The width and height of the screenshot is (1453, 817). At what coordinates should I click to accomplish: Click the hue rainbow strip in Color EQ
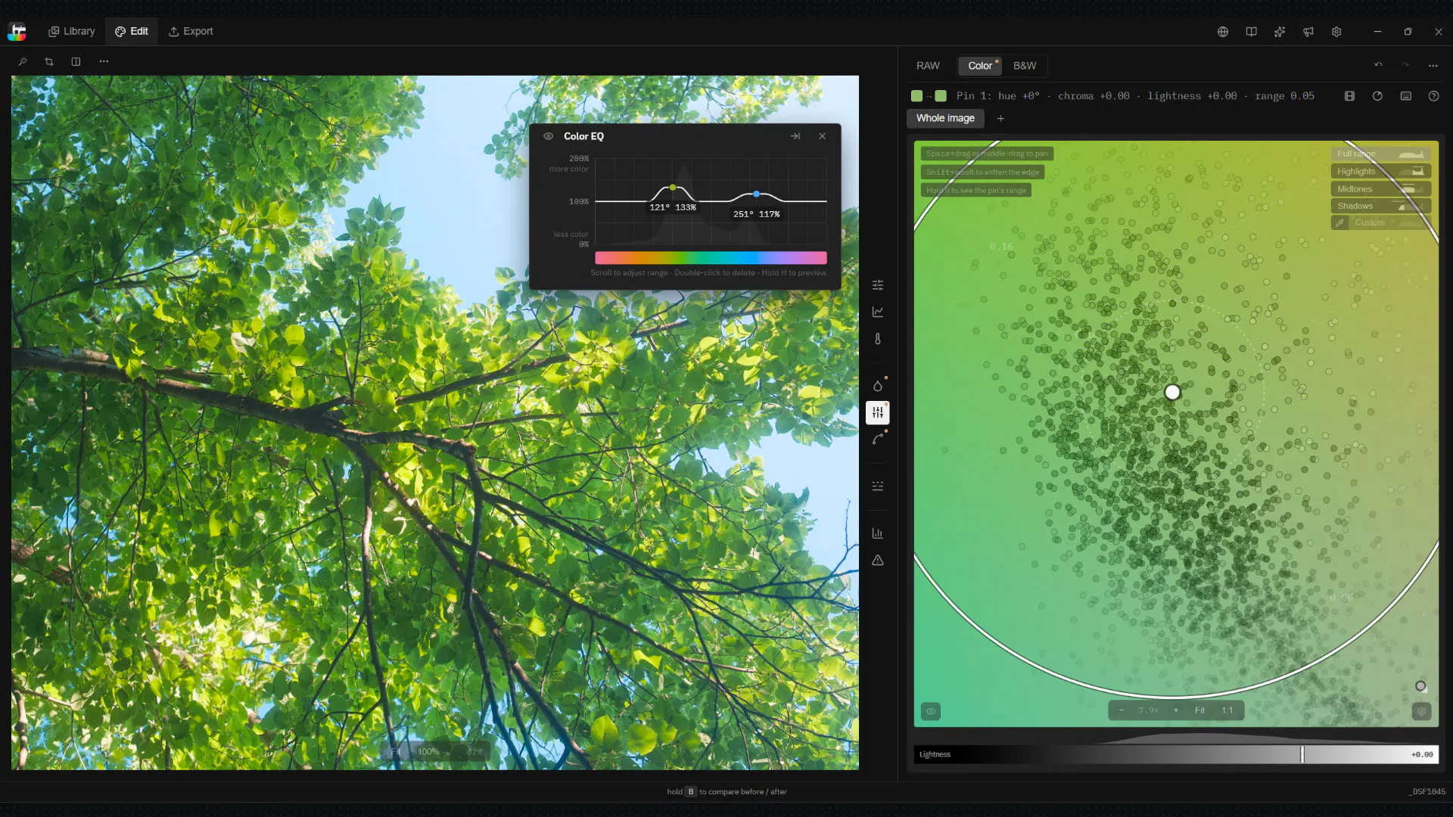click(x=711, y=258)
